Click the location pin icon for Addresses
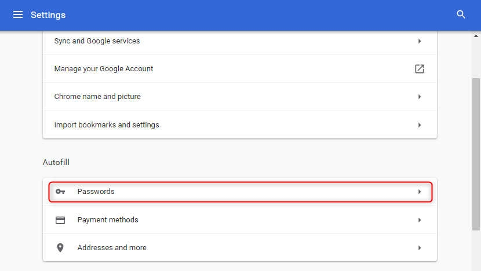Viewport: 481px width, 271px height. coord(60,248)
